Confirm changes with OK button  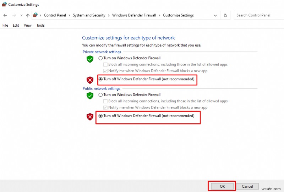pos(222,186)
